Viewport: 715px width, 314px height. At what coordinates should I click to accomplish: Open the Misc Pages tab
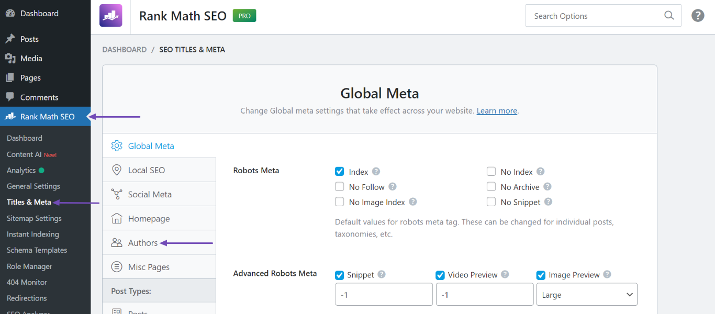pyautogui.click(x=159, y=267)
